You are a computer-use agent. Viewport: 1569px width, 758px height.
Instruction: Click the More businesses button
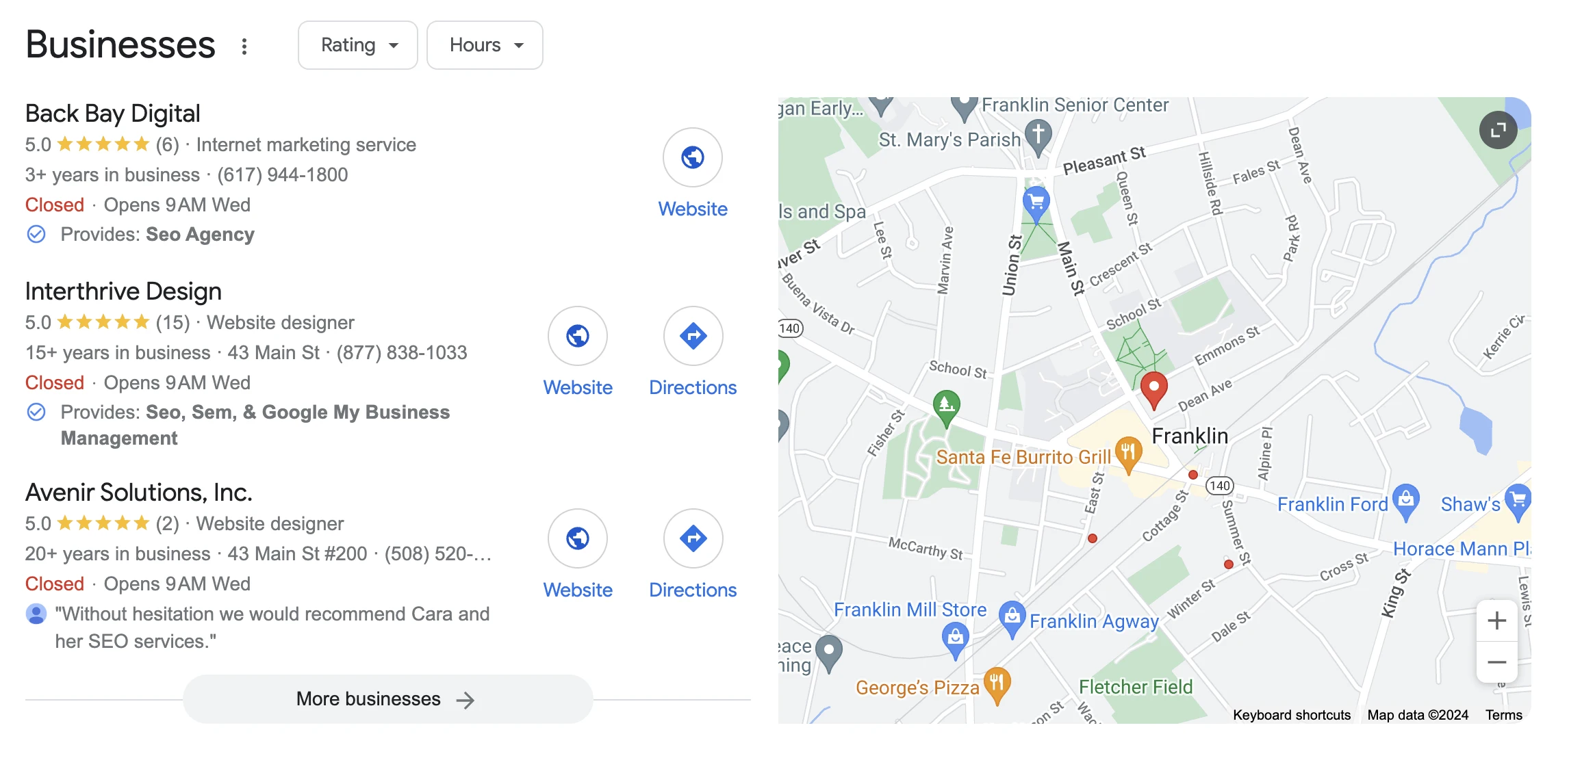(x=387, y=699)
